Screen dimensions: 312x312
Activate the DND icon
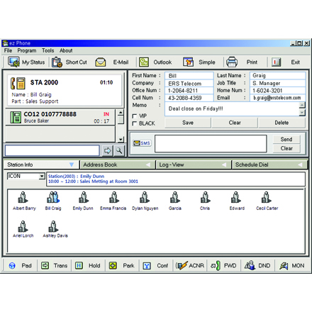point(250,265)
